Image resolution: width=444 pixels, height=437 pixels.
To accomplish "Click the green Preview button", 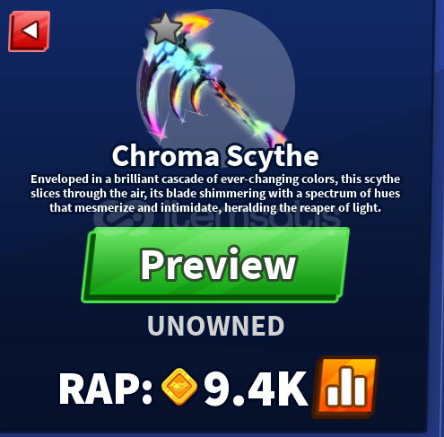I will click(215, 265).
